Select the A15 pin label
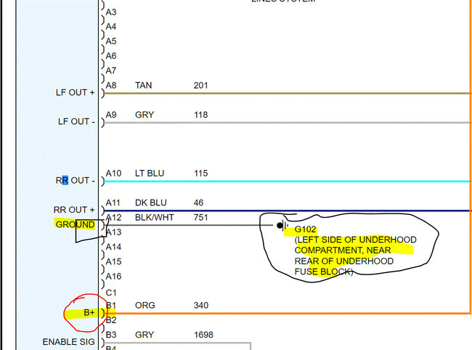The height and width of the screenshot is (350, 472). (x=113, y=261)
